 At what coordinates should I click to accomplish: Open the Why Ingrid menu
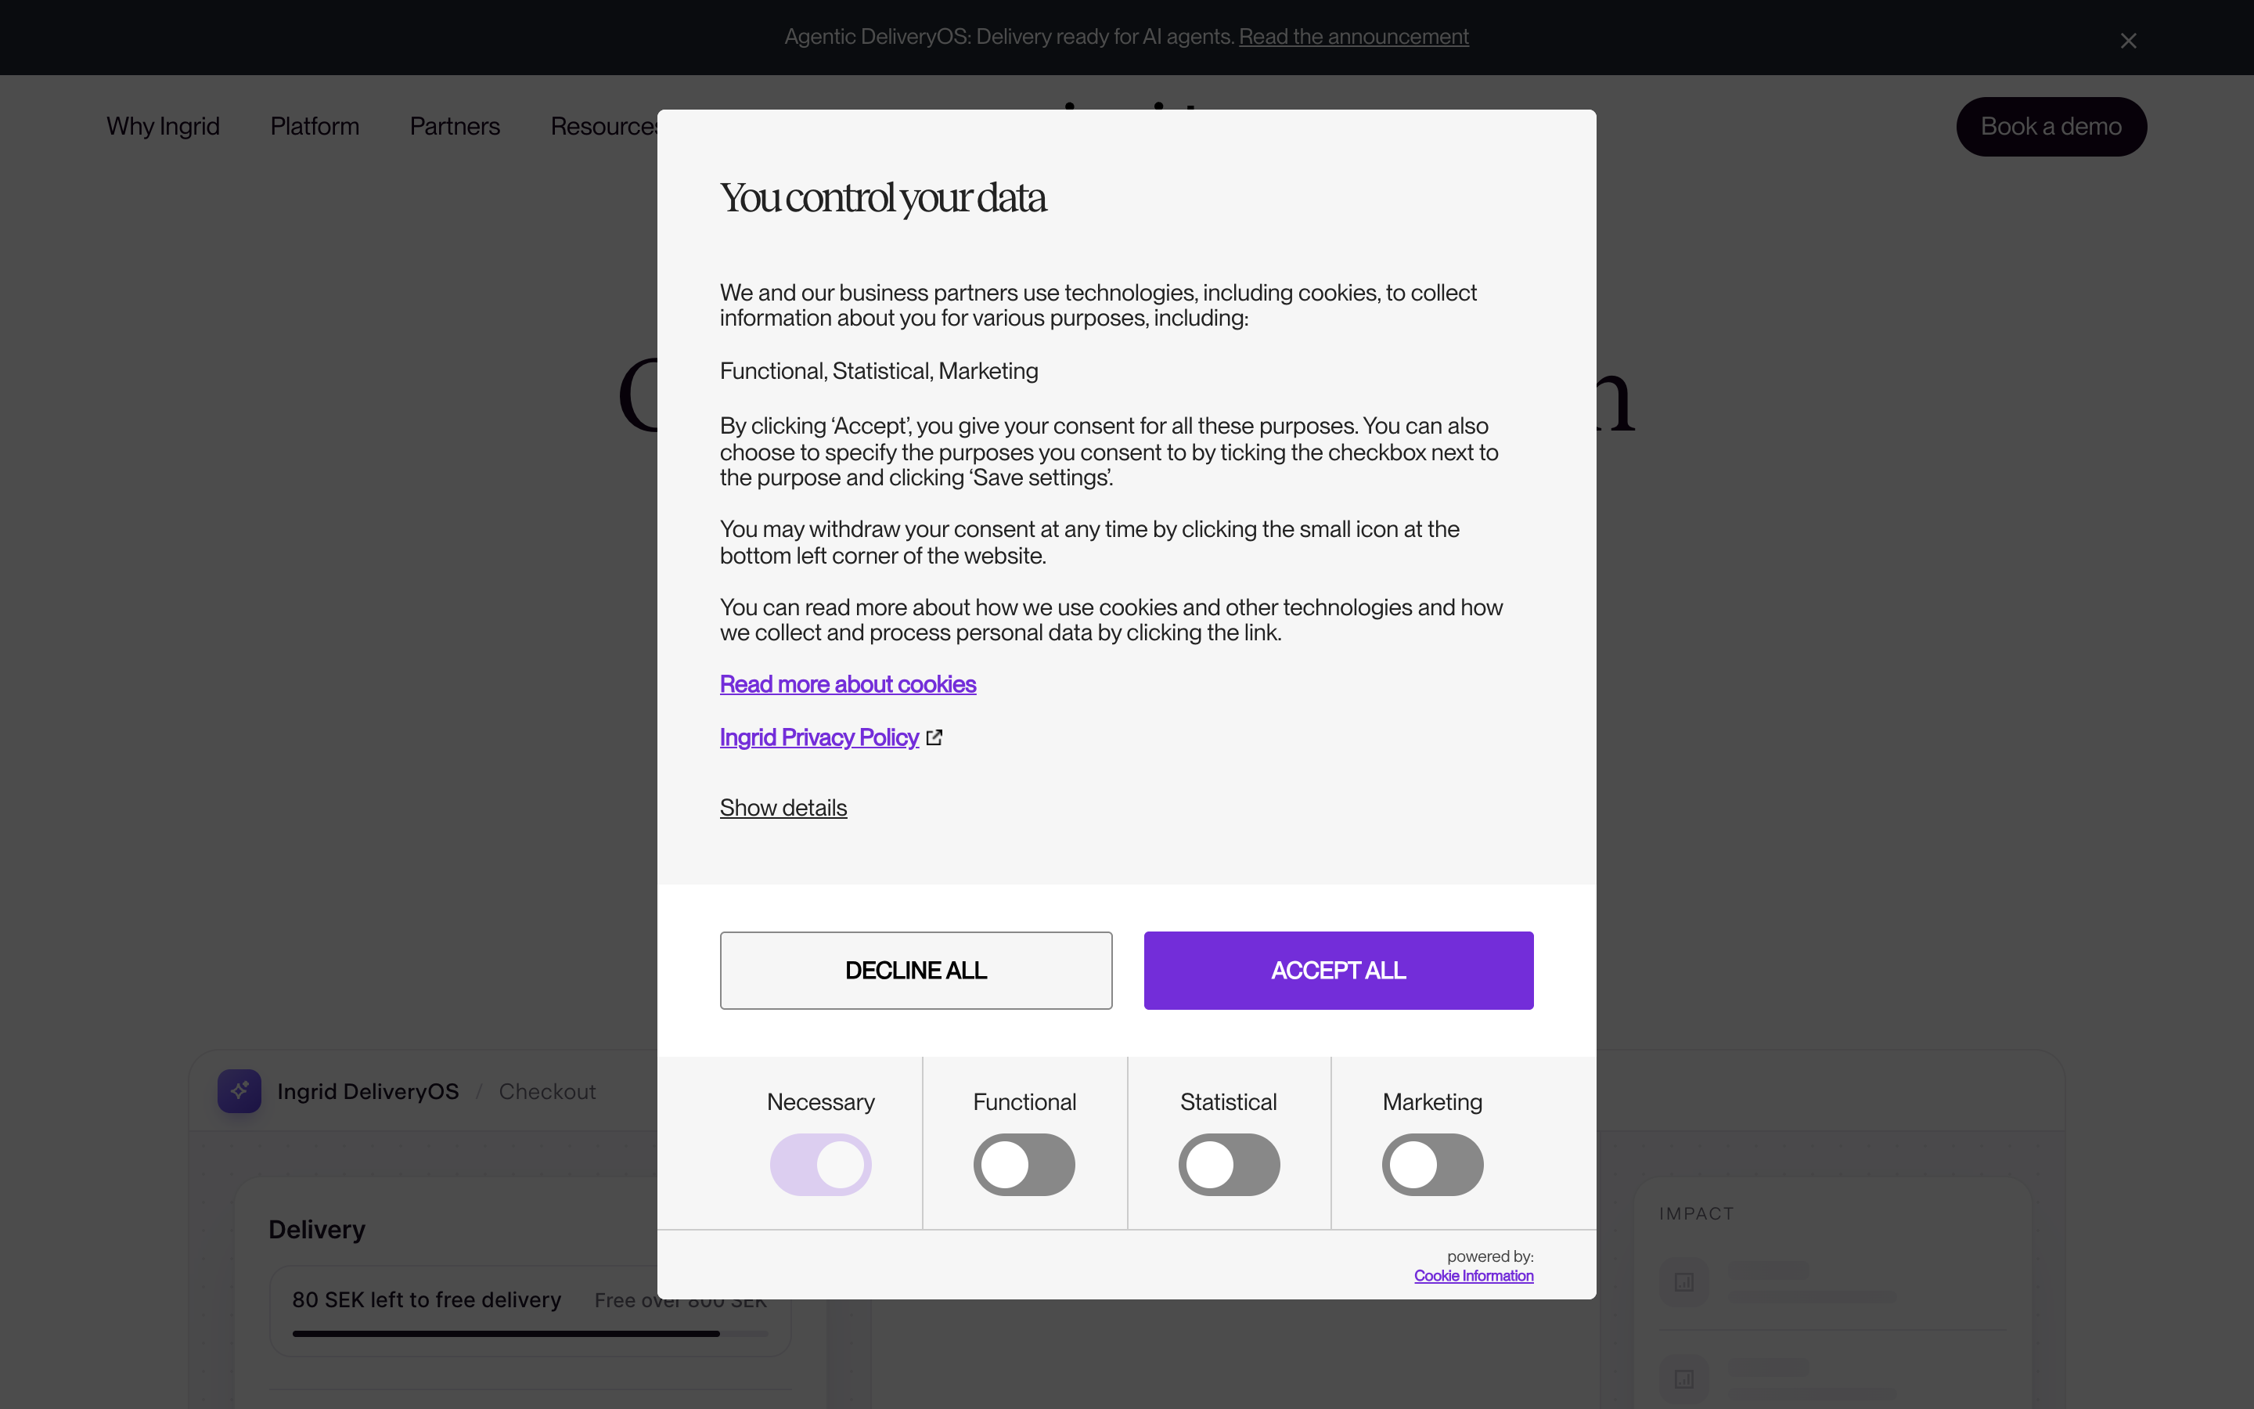(163, 126)
